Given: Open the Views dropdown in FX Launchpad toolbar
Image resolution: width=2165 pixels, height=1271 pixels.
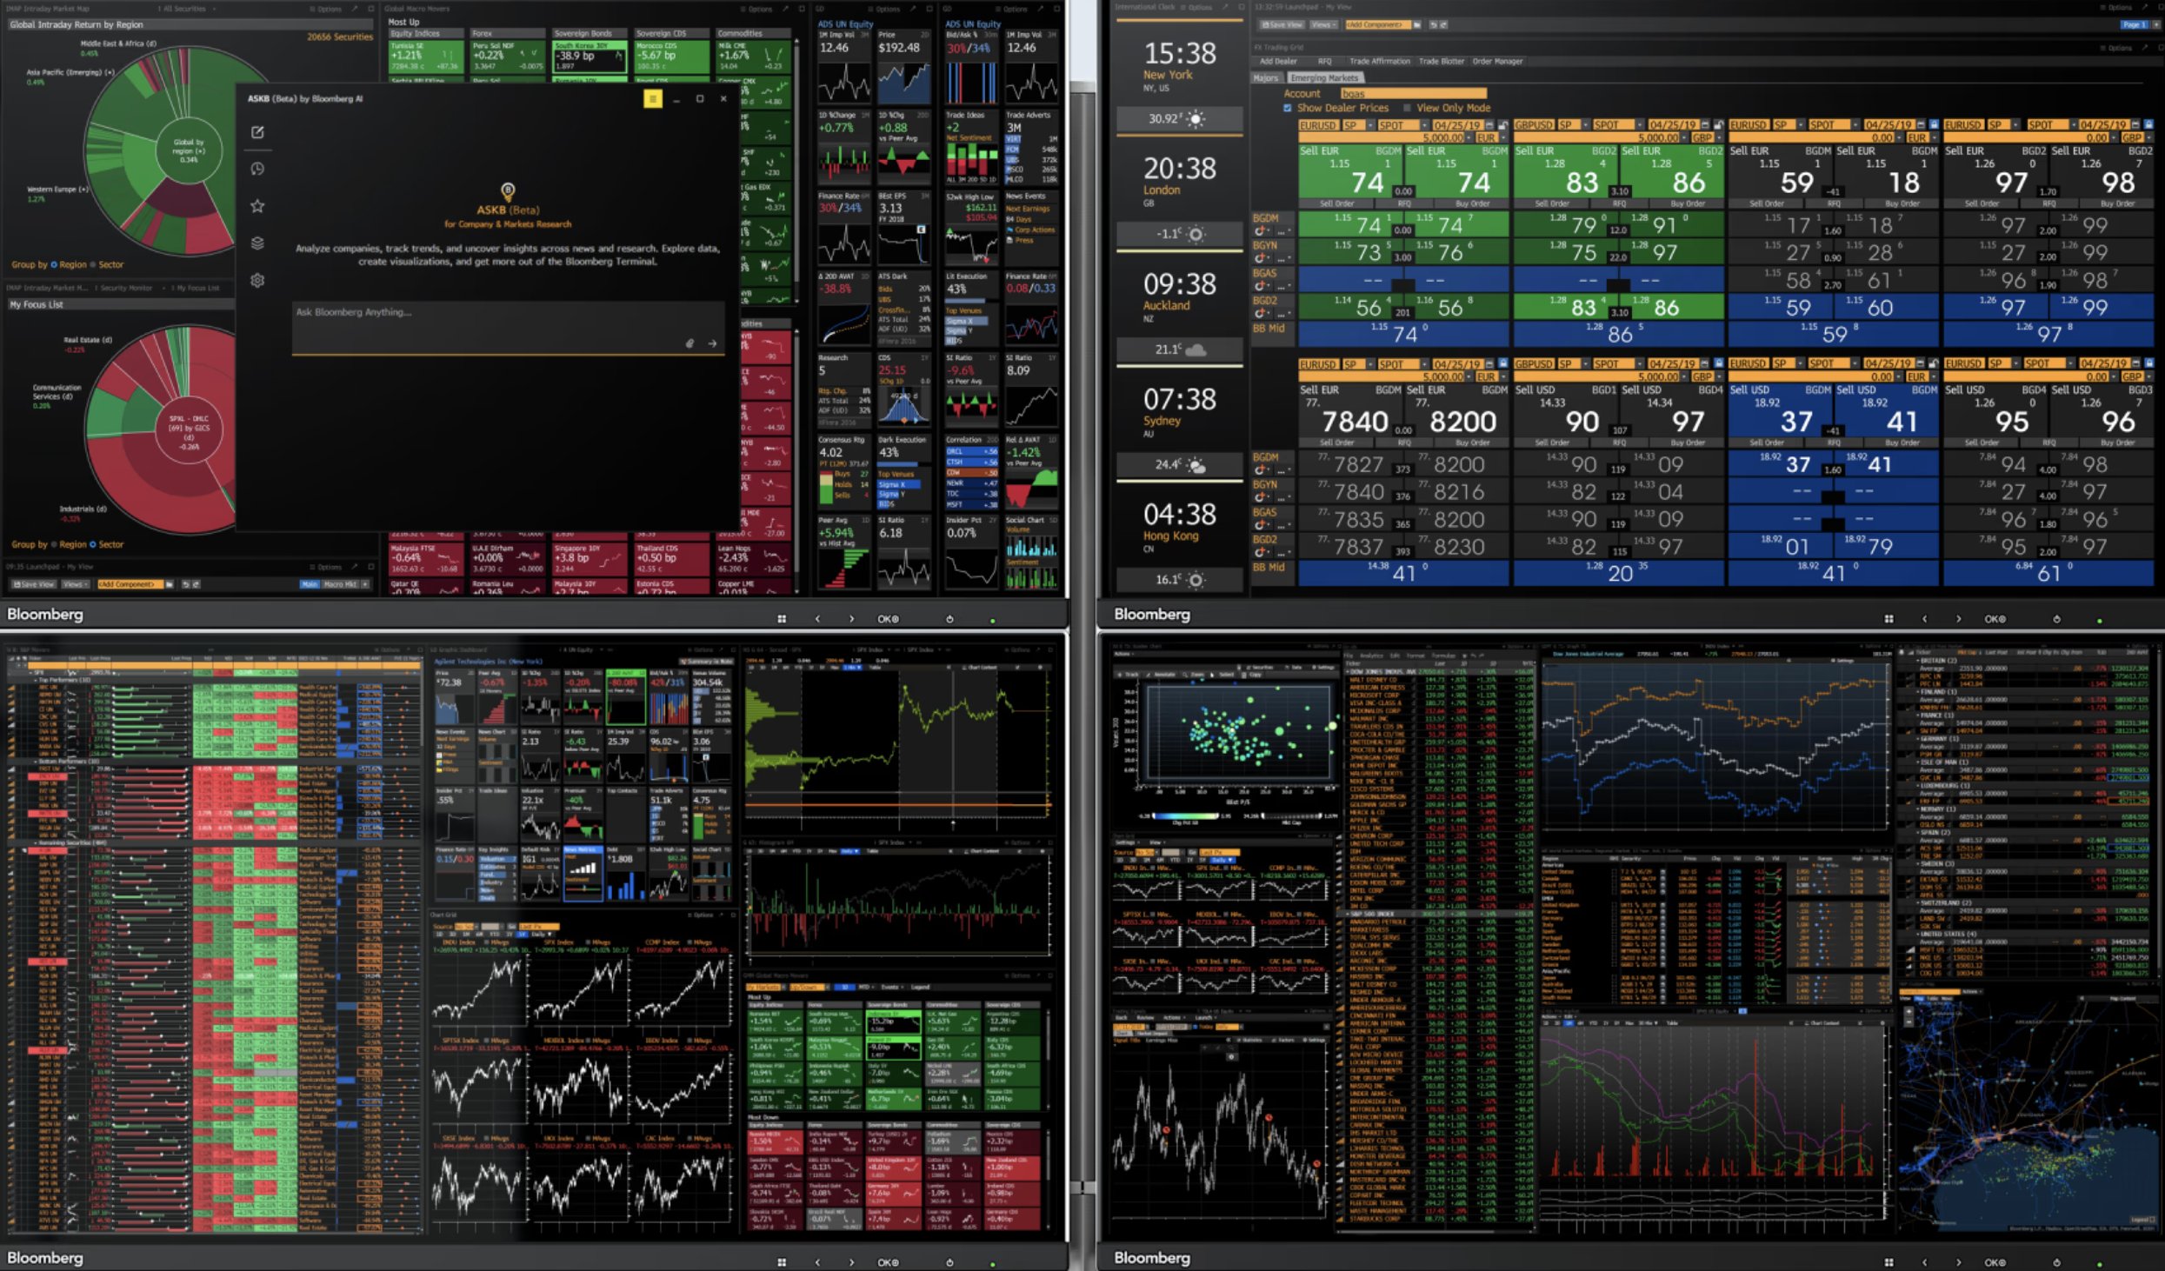Looking at the screenshot, I should coord(1322,24).
